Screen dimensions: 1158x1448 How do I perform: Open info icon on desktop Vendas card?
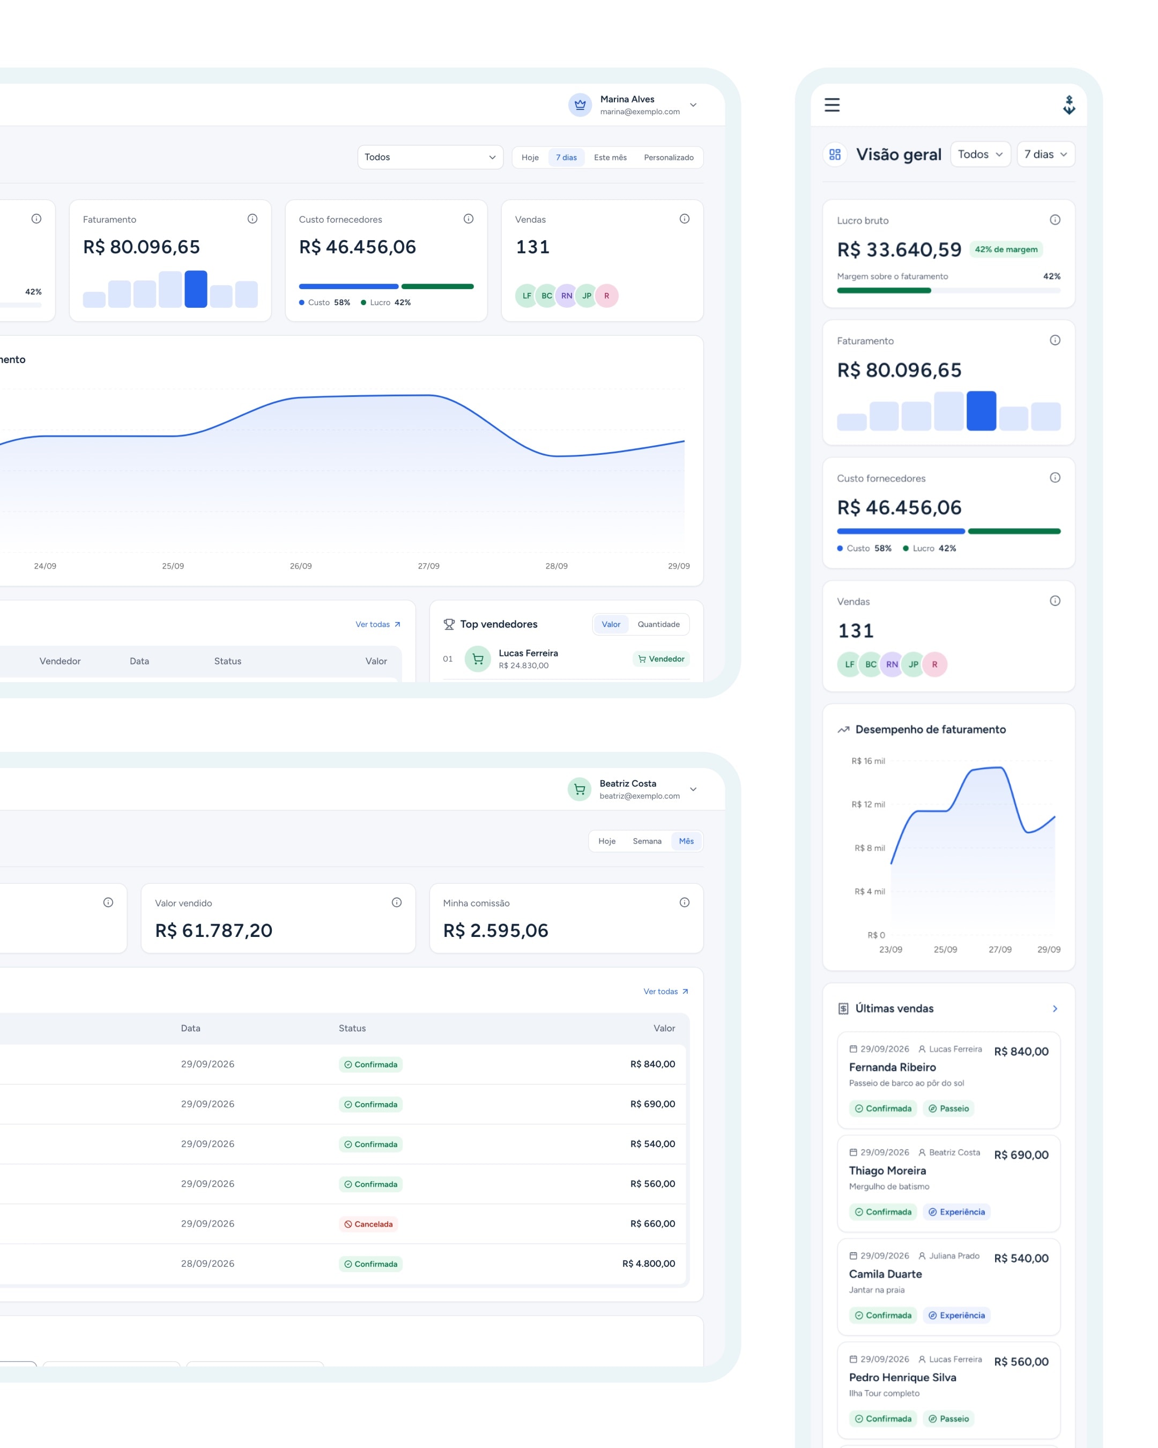coord(684,219)
